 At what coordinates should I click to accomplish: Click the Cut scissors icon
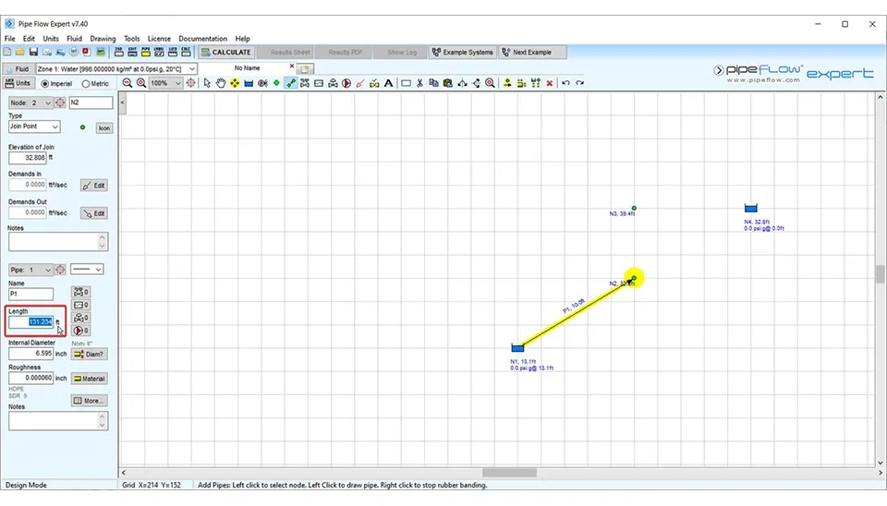(419, 83)
